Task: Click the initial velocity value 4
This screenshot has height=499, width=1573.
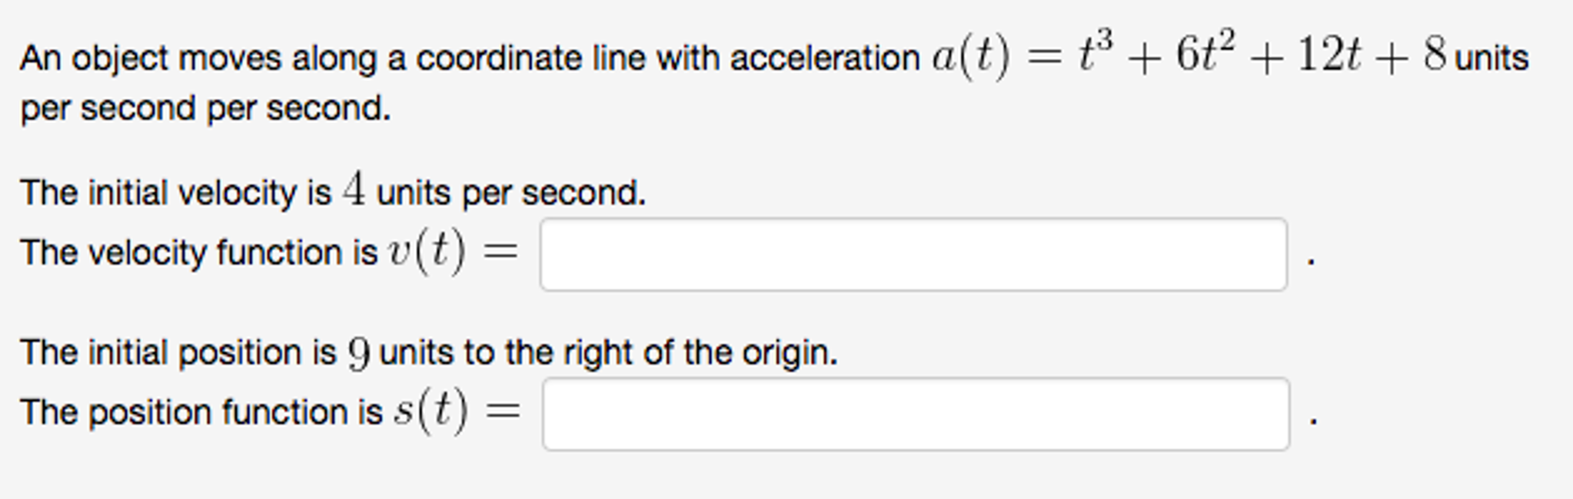Action: [354, 190]
